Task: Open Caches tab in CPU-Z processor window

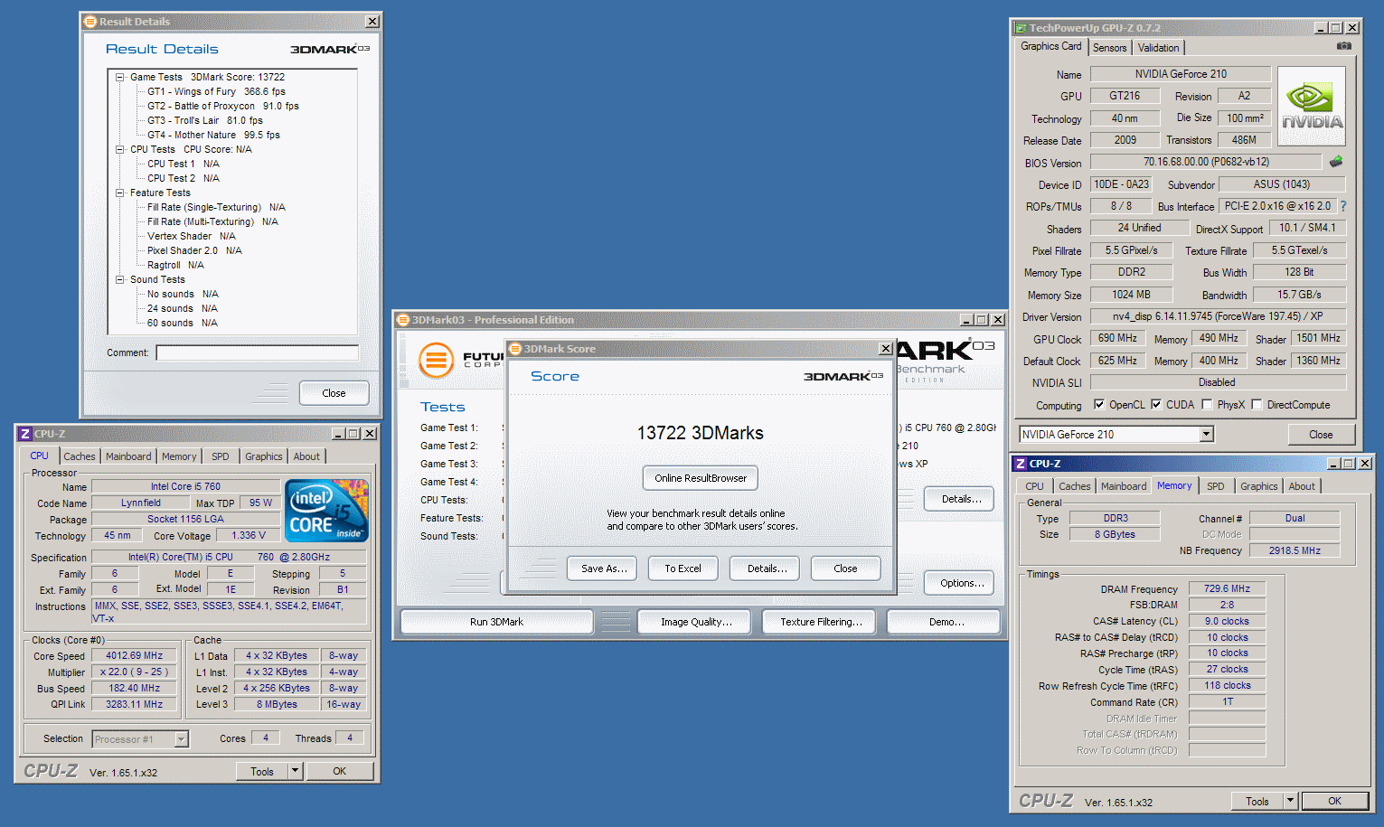Action: point(80,456)
